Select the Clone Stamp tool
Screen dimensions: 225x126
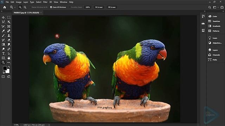(x=9, y=35)
